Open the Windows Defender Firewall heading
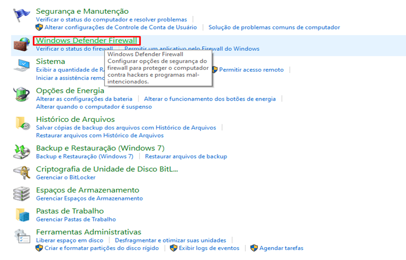This screenshot has height=260, width=406. pyautogui.click(x=86, y=41)
